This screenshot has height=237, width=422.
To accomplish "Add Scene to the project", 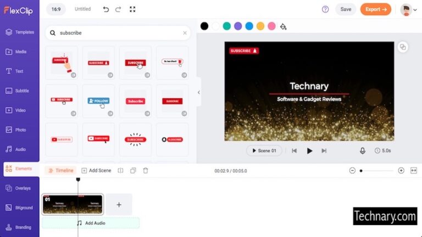I will coord(96,171).
